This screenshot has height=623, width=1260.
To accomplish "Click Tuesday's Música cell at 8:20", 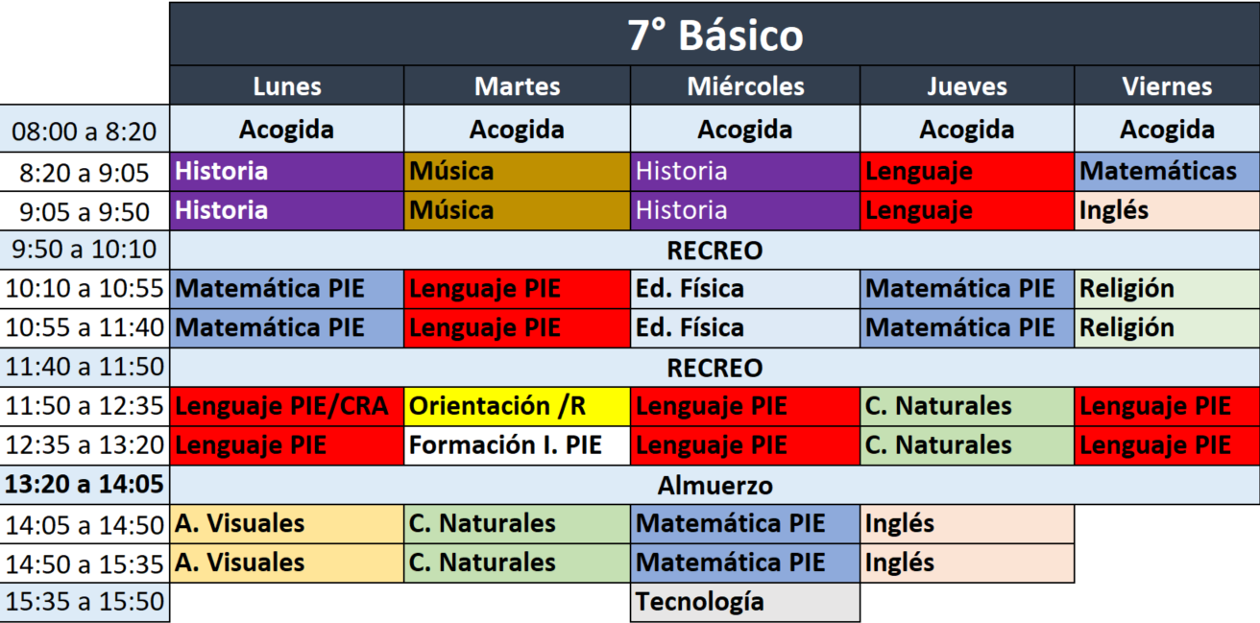I will pyautogui.click(x=517, y=172).
